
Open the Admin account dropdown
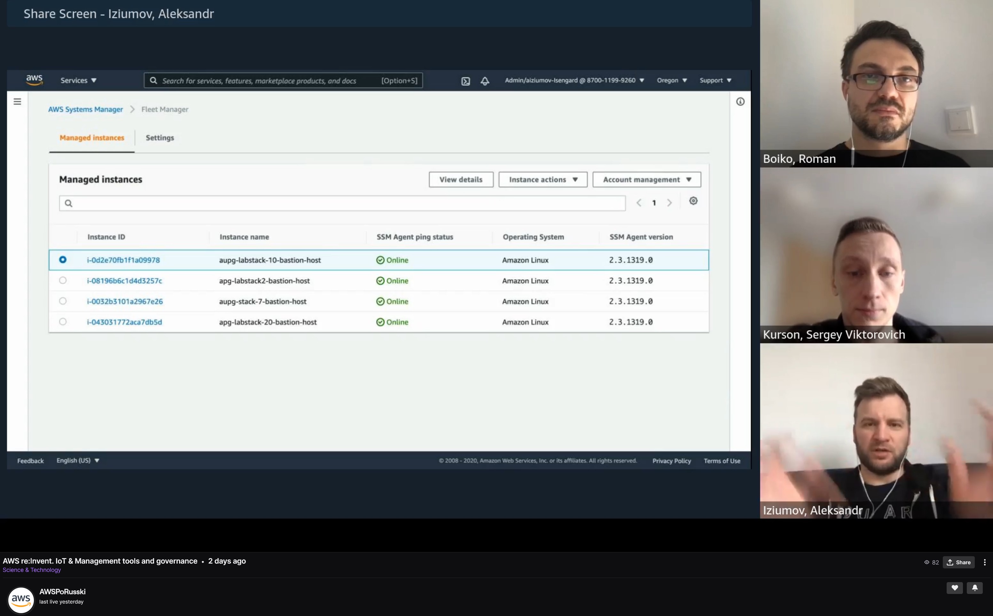[574, 80]
